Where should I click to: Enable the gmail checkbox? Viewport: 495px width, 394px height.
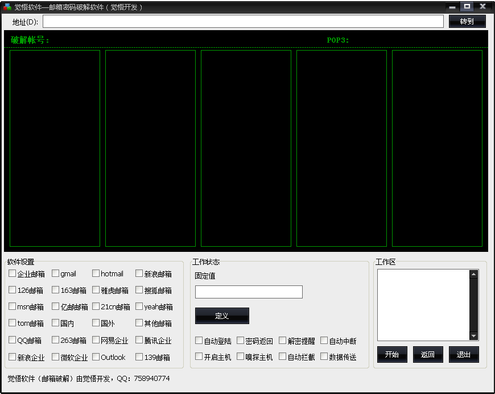56,273
